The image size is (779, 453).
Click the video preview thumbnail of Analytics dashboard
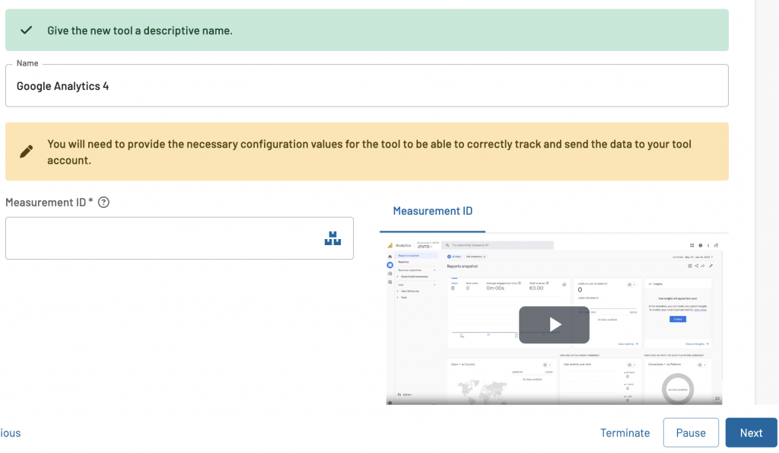pos(554,322)
